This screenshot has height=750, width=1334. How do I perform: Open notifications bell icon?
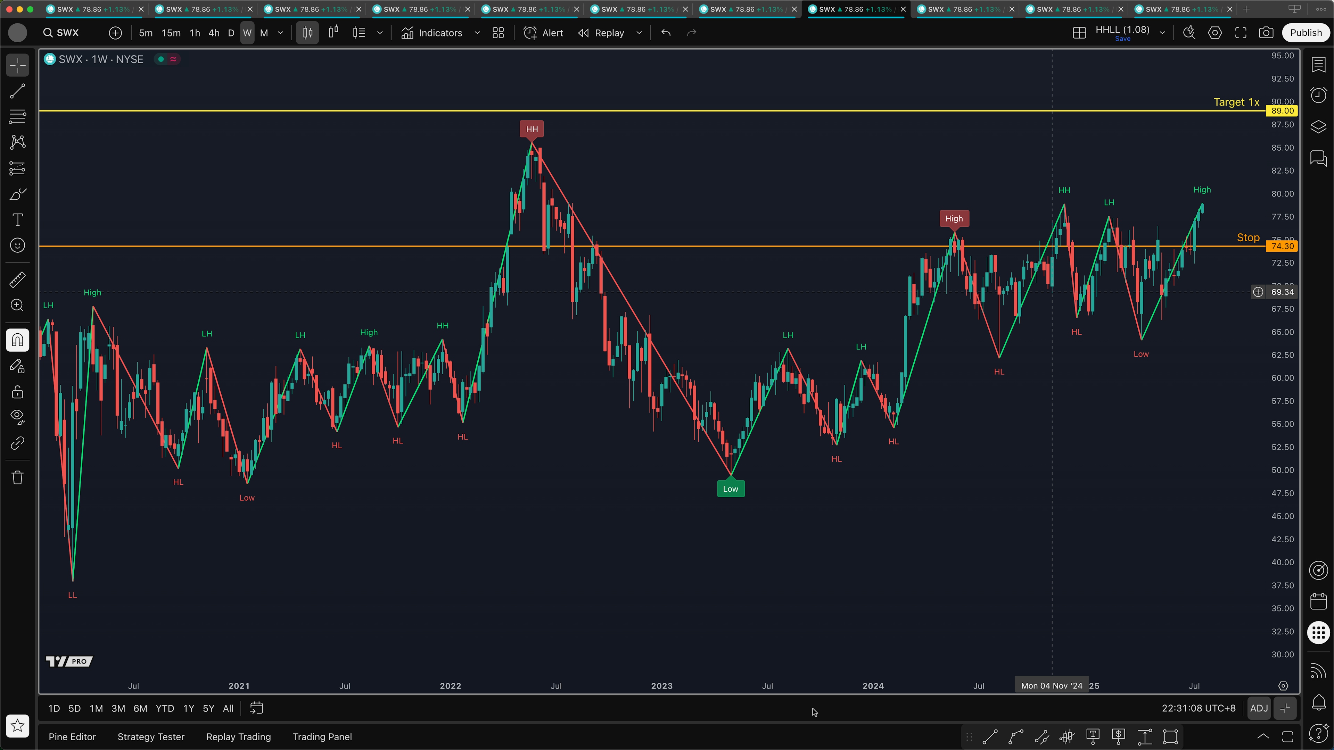pos(1318,702)
